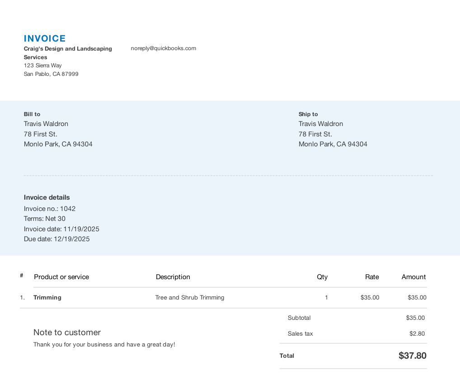Click the Due date 12/19/2025 line
Viewport: 460px width, 379px height.
(56, 239)
